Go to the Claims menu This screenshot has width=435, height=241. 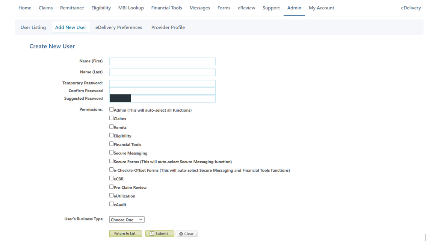point(45,8)
